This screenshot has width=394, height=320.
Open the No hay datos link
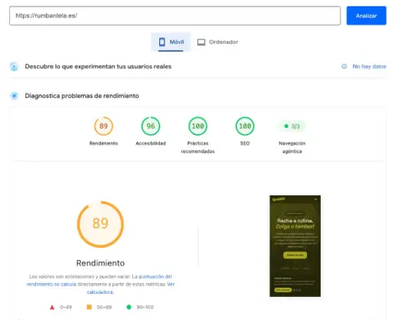pos(369,66)
